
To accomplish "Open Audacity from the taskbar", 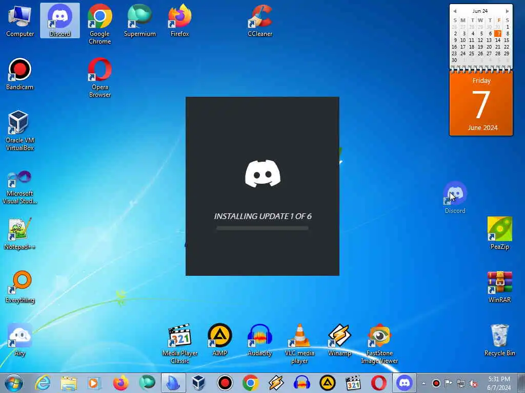I will (x=301, y=383).
